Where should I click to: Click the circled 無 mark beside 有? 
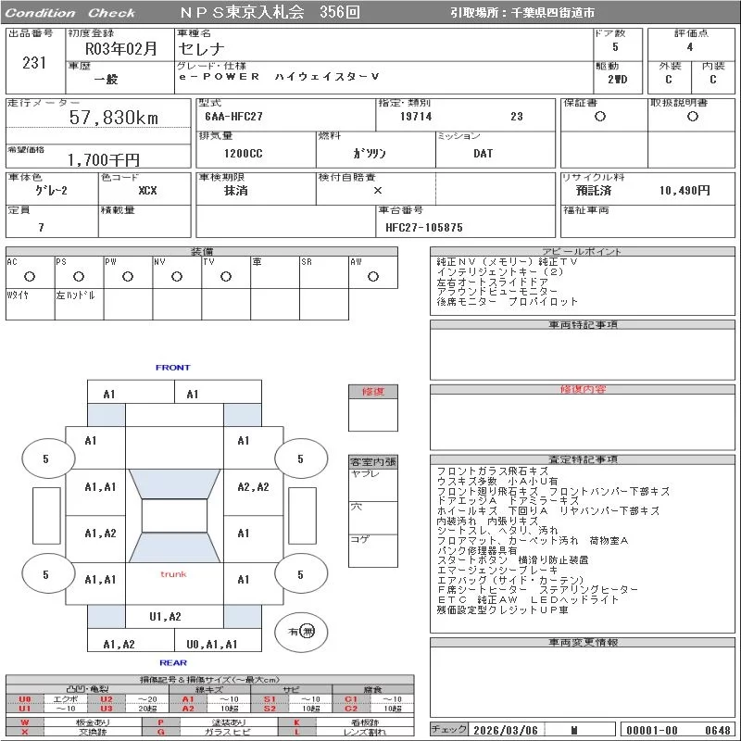tap(308, 632)
